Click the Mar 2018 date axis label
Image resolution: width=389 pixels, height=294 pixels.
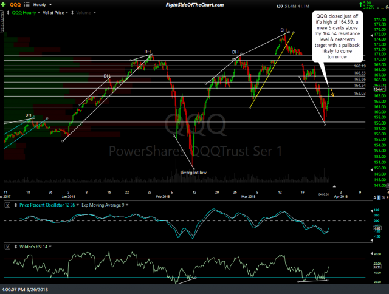click(x=249, y=197)
